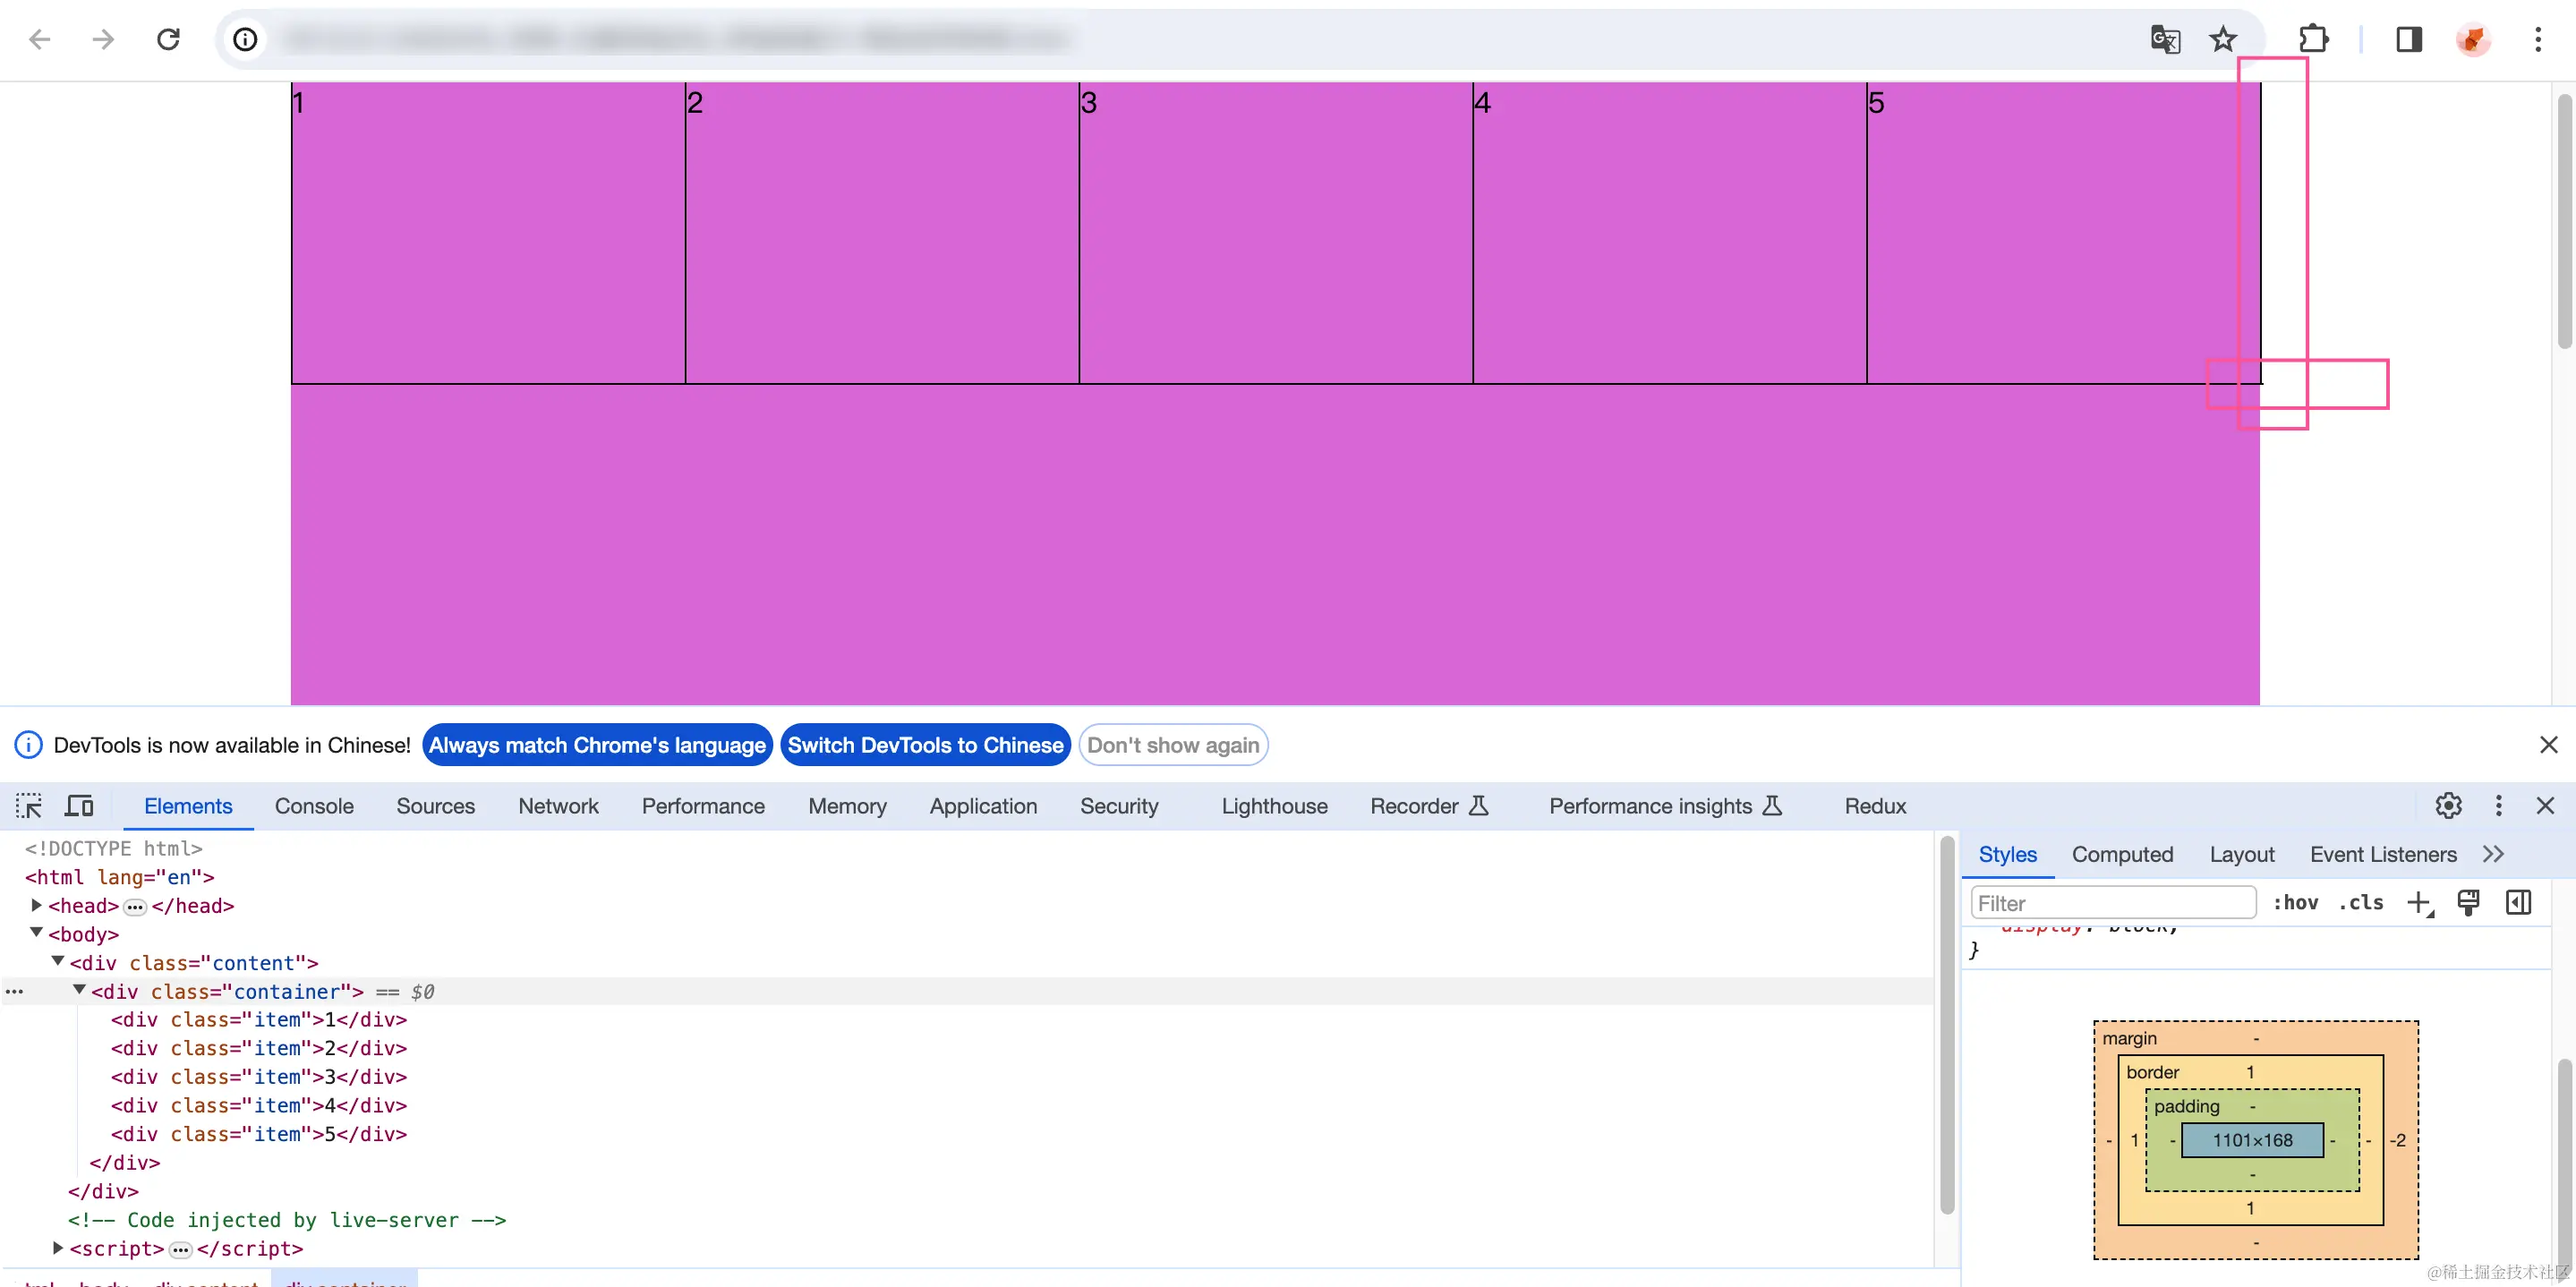
Task: Show more Styles pane tabs chevron
Action: pyautogui.click(x=2493, y=854)
